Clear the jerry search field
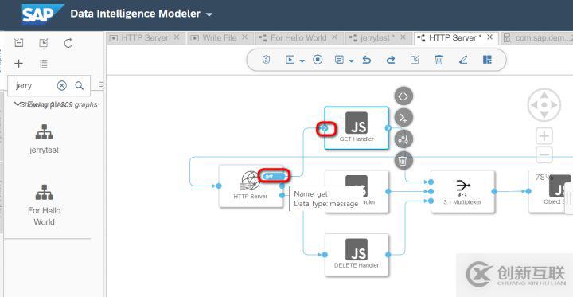The image size is (573, 297). pos(62,85)
